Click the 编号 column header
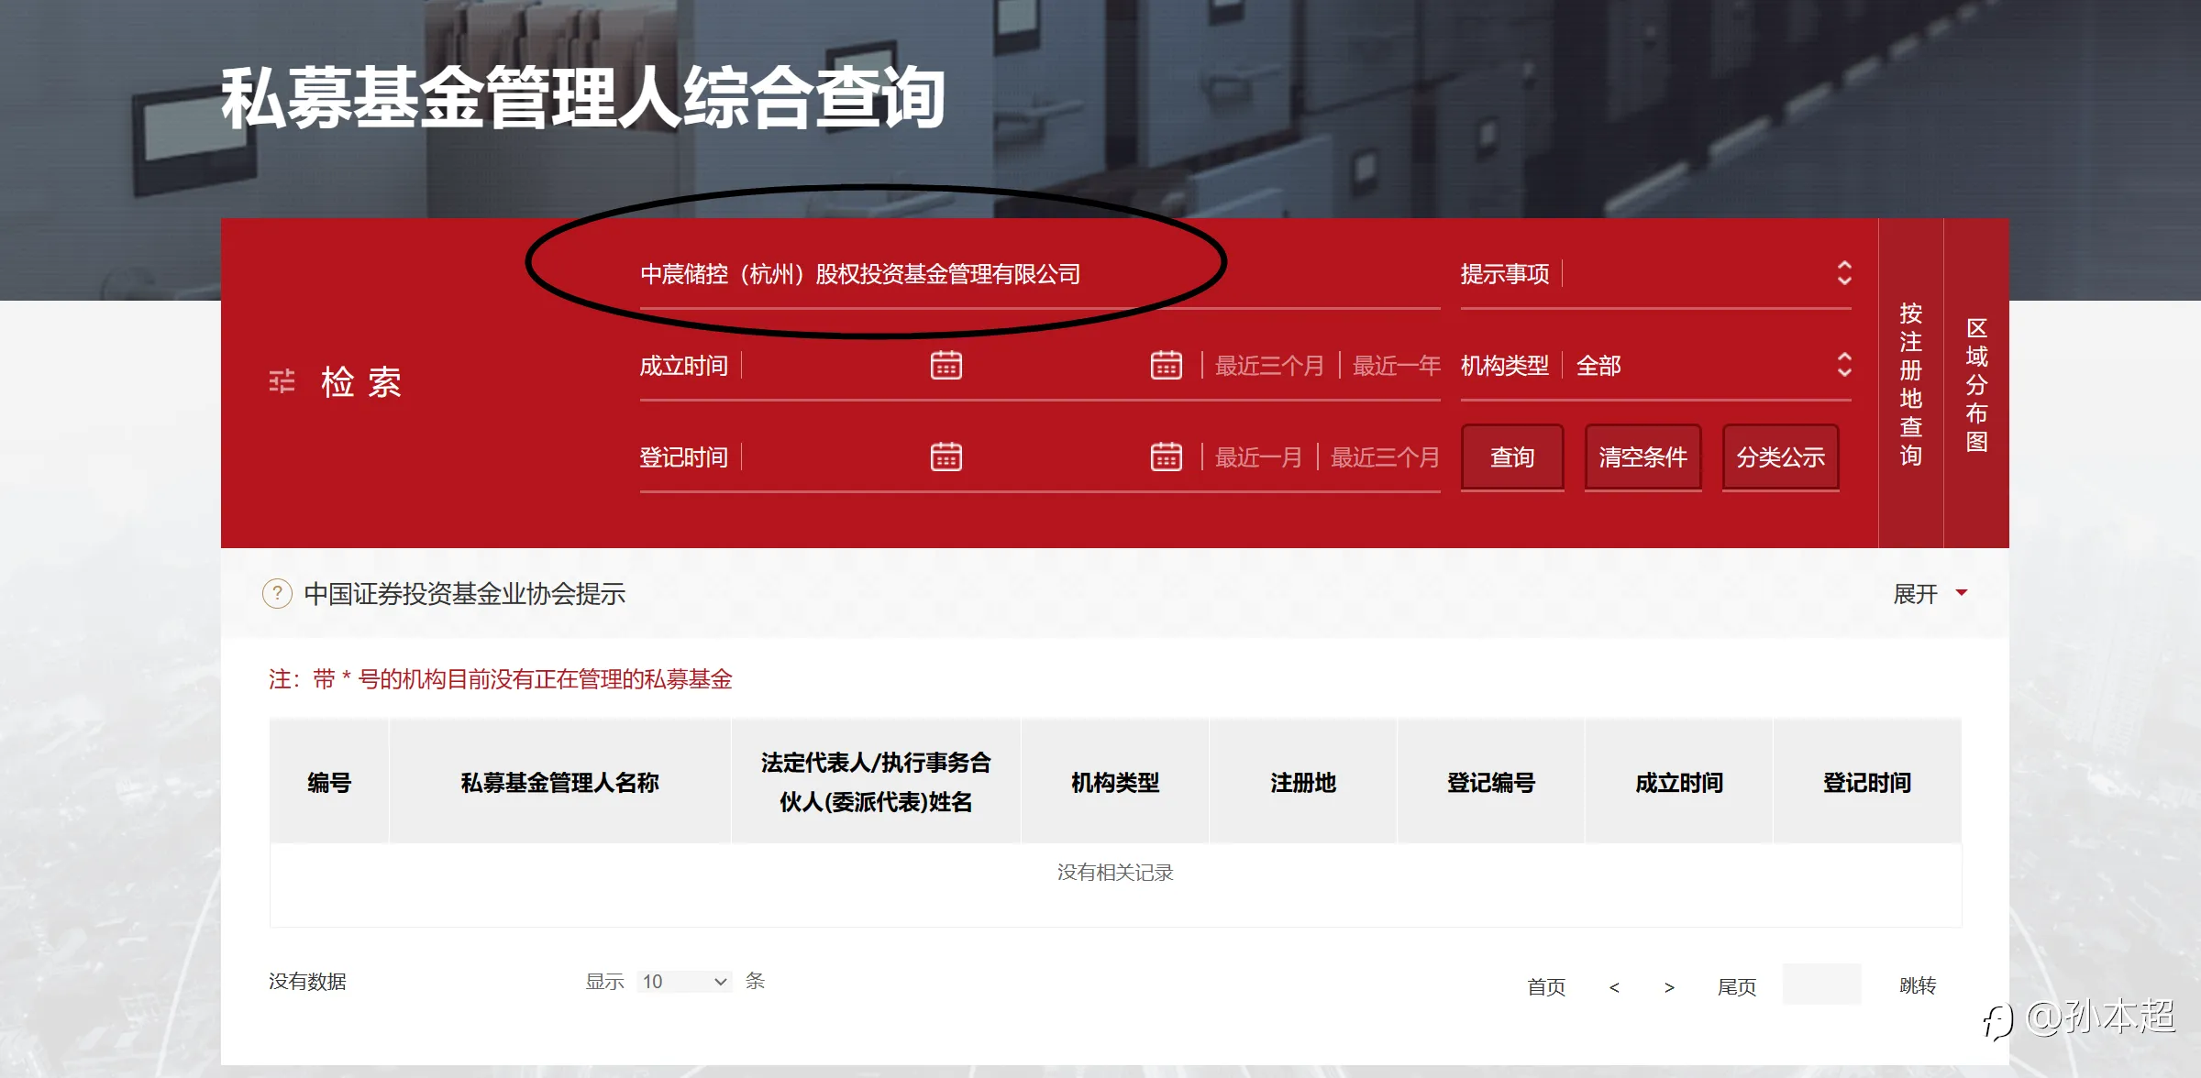 329,782
